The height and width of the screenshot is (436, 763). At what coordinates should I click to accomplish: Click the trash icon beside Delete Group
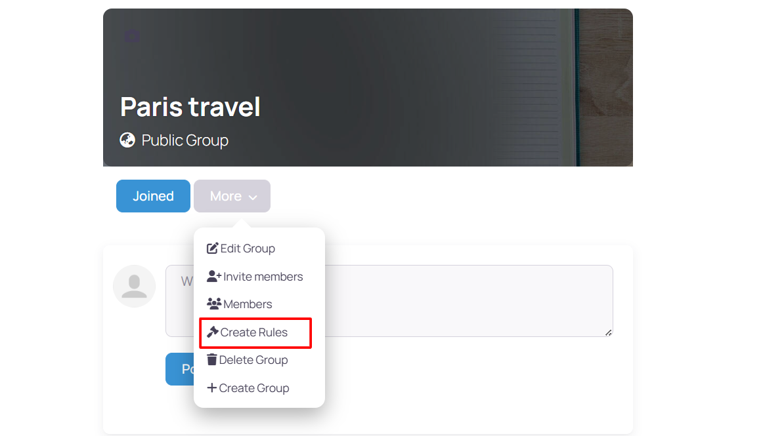pos(212,359)
